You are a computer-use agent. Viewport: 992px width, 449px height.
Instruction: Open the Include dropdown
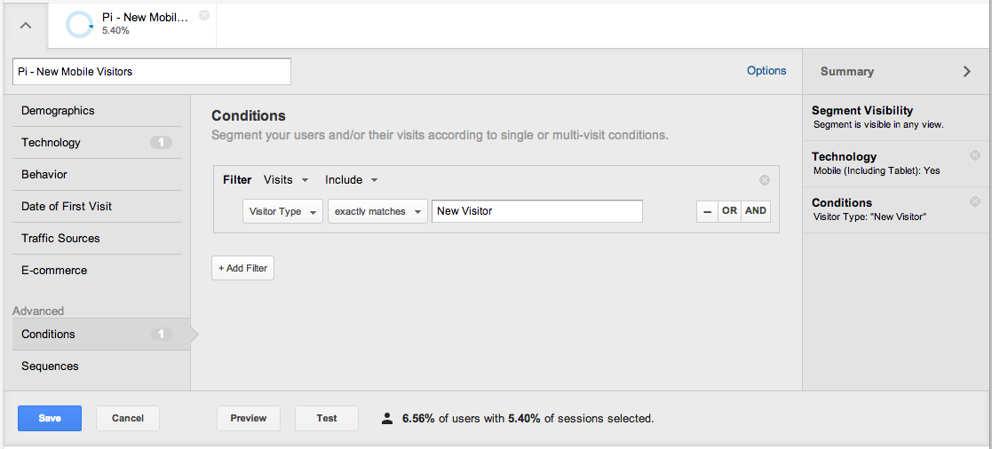pos(351,180)
